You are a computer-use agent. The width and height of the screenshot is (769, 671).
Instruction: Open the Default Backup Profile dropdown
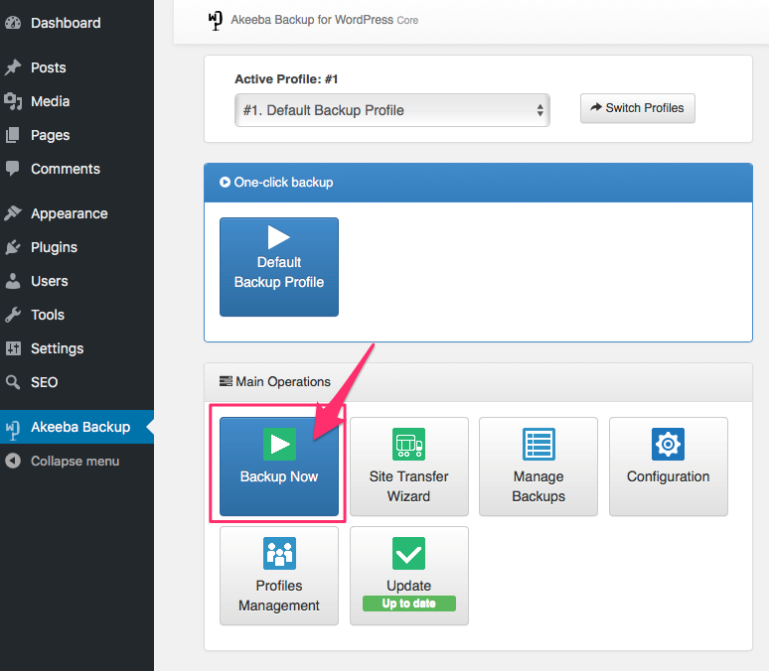pos(391,110)
